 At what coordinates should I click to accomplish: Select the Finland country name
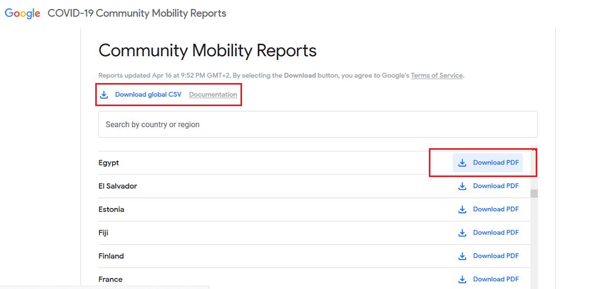(x=112, y=256)
